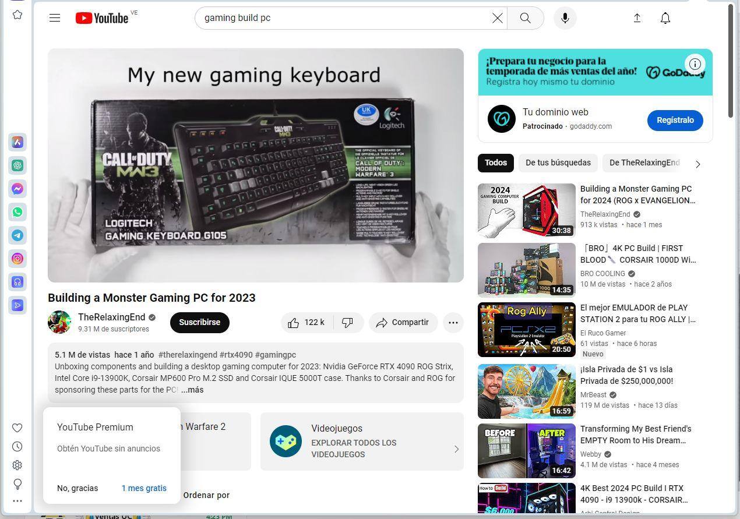The image size is (740, 519).
Task: Open the YouTube hamburger guide menu
Action: tap(55, 18)
